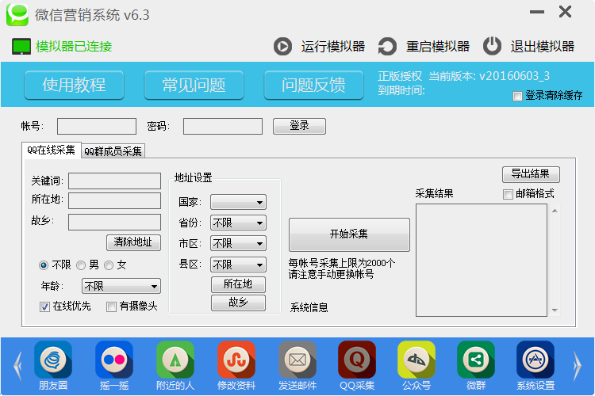Open the 系统设置 system settings icon

tap(535, 360)
